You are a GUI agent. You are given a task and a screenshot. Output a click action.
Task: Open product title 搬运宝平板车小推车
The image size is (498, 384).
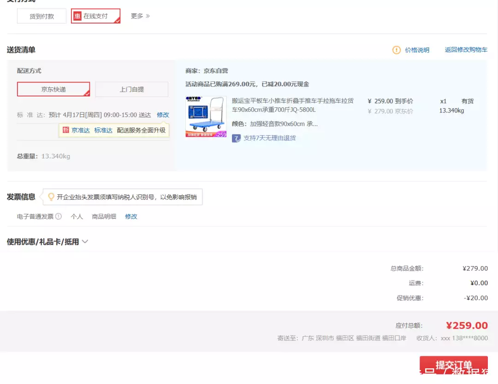coord(292,105)
